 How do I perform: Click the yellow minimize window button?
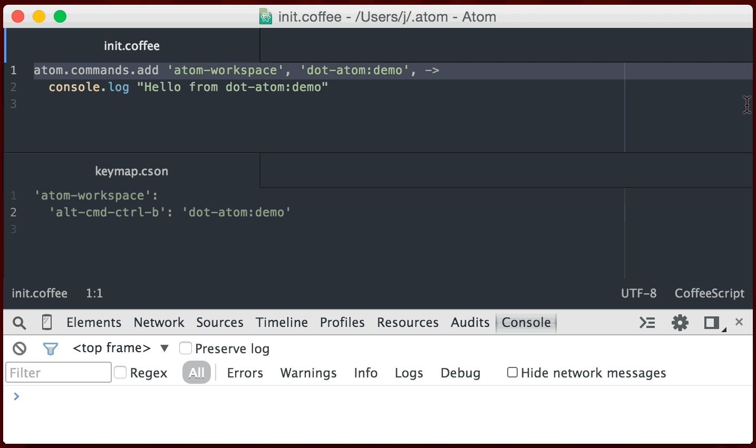(x=39, y=16)
